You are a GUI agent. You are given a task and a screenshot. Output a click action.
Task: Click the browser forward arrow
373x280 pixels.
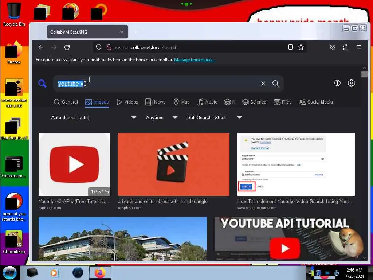pos(54,47)
